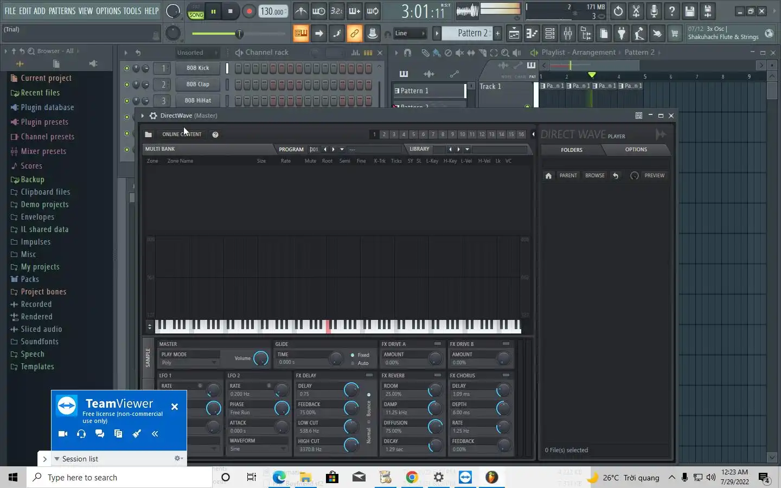781x488 pixels.
Task: Click the PREVIEW button
Action: pos(655,176)
